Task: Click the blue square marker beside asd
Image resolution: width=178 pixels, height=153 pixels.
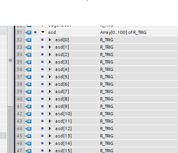Action: 35,32
